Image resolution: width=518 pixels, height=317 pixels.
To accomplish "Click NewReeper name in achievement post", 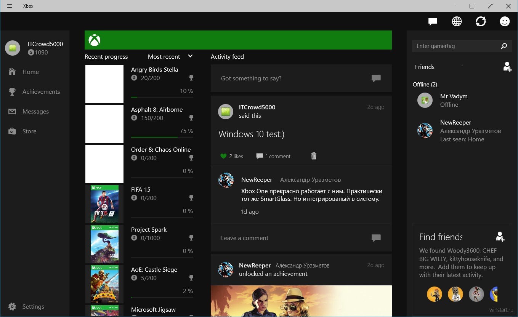I will [x=255, y=265].
